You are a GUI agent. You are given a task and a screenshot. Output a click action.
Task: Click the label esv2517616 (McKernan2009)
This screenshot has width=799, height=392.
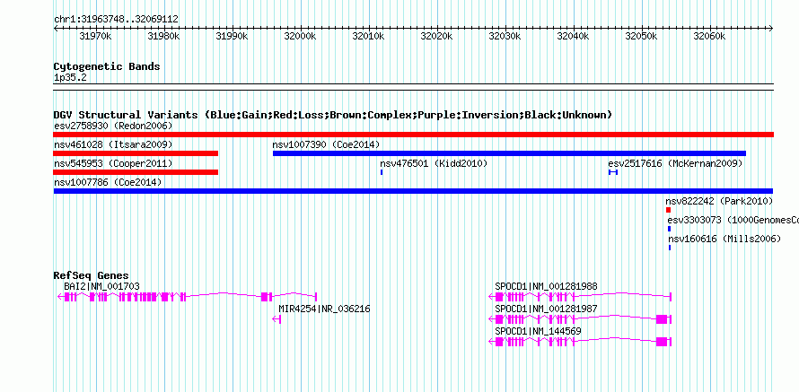tap(675, 163)
